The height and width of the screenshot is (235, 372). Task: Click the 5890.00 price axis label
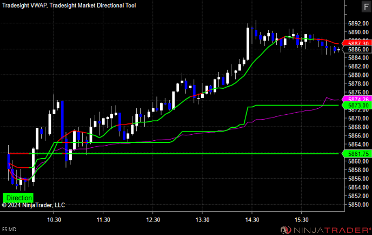(358, 32)
